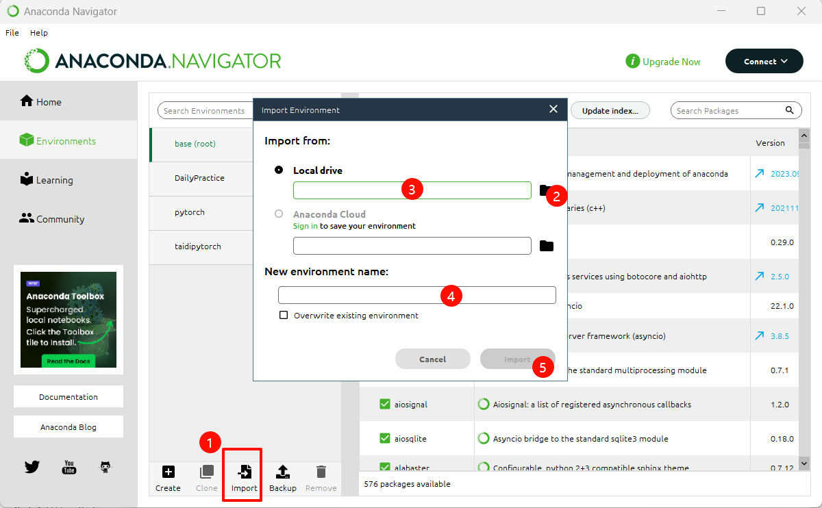Focus the Search Packages field
The image size is (822, 508).
(x=736, y=110)
